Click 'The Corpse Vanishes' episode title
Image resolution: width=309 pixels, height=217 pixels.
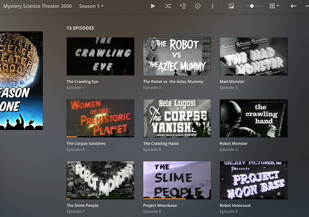coord(86,143)
